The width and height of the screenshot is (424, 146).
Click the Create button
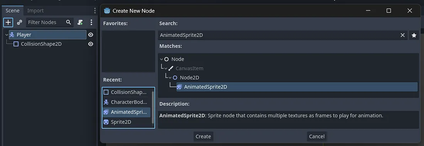pos(204,136)
